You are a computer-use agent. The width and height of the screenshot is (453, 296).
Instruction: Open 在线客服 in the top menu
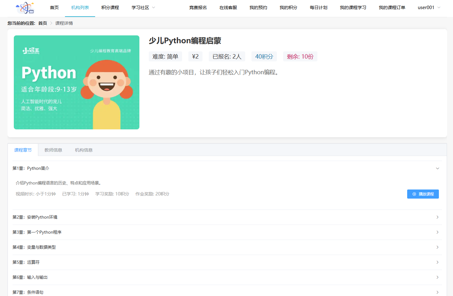pos(228,8)
